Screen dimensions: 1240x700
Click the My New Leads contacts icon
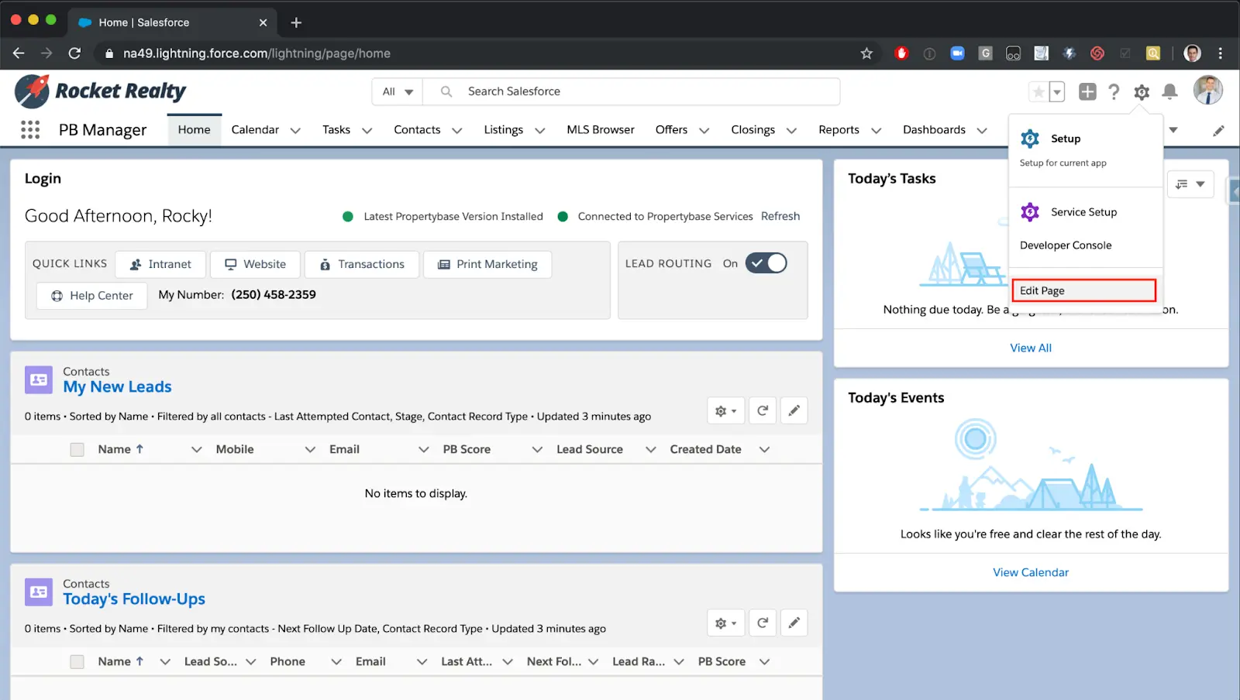coord(39,380)
